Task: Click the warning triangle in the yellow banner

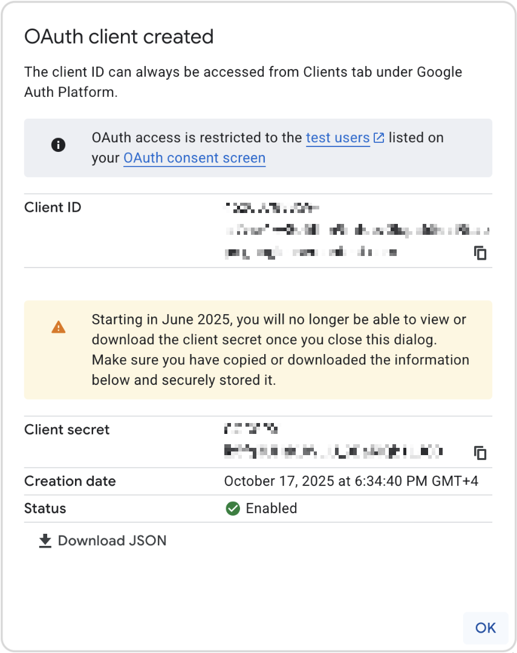Action: point(59,326)
